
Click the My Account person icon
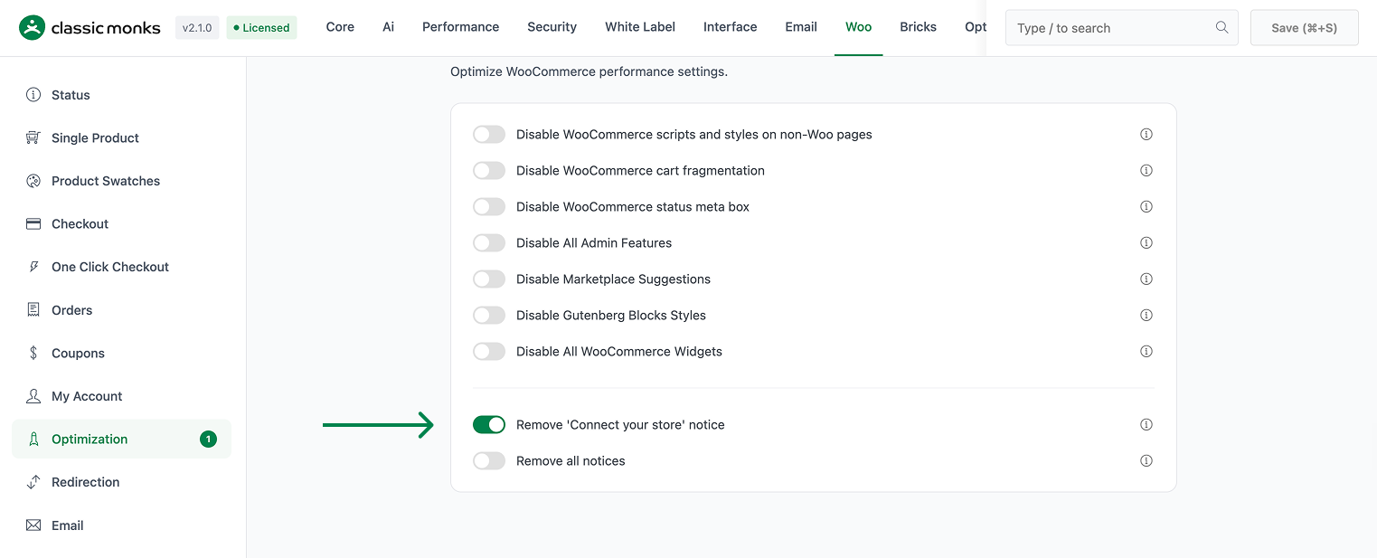tap(33, 396)
